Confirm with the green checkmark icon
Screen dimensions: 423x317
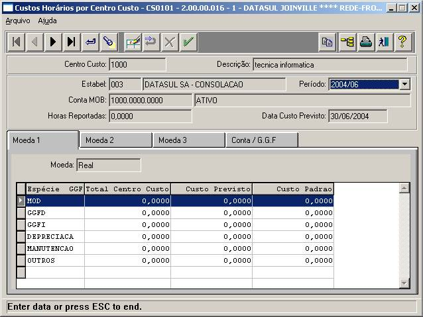tap(188, 42)
